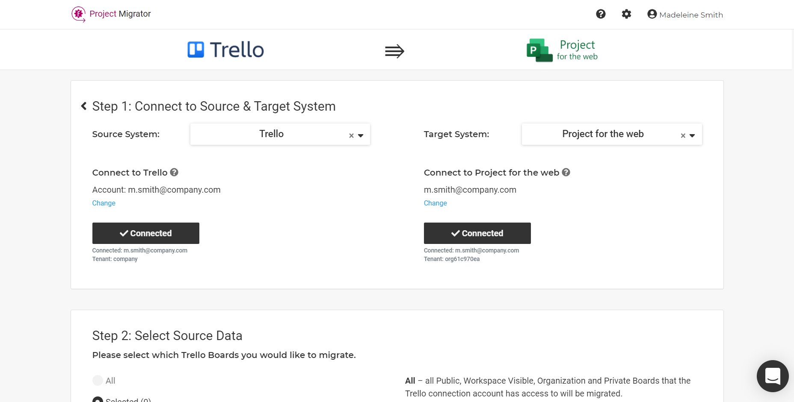
Task: Click 'Account: m.smith@company.com' text
Action: coord(157,190)
